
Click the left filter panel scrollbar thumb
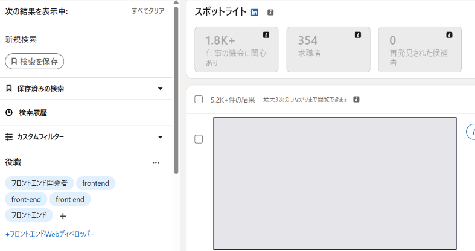click(x=176, y=91)
